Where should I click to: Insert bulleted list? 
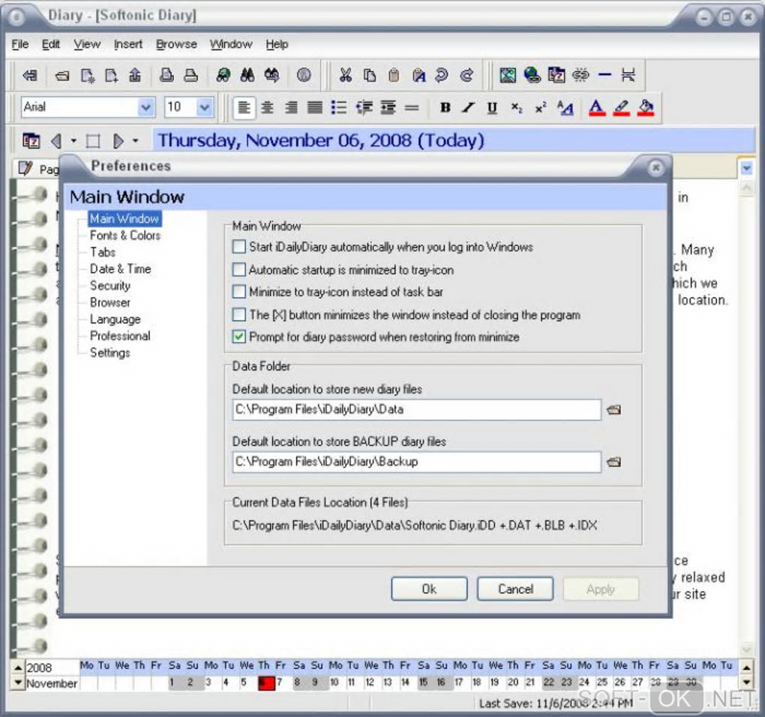(338, 107)
